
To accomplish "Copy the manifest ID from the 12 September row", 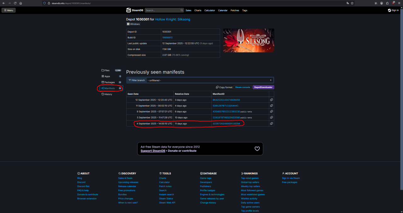I will point(271,100).
